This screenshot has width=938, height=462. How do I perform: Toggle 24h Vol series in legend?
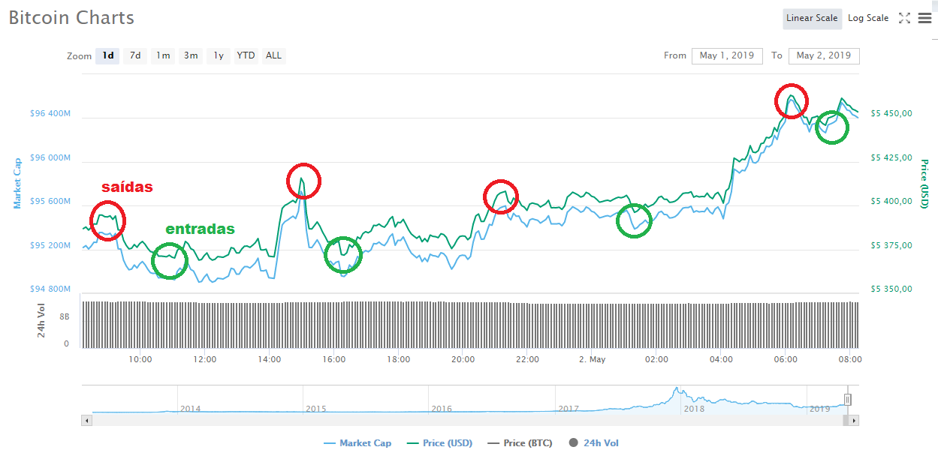(594, 443)
